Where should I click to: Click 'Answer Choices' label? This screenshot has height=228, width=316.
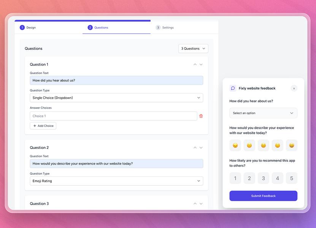coord(41,108)
